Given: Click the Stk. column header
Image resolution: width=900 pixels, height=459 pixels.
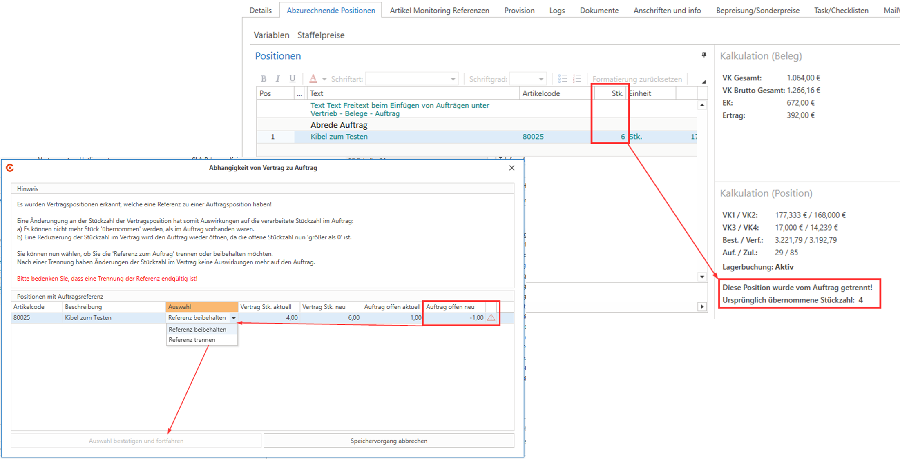Looking at the screenshot, I should [x=610, y=93].
